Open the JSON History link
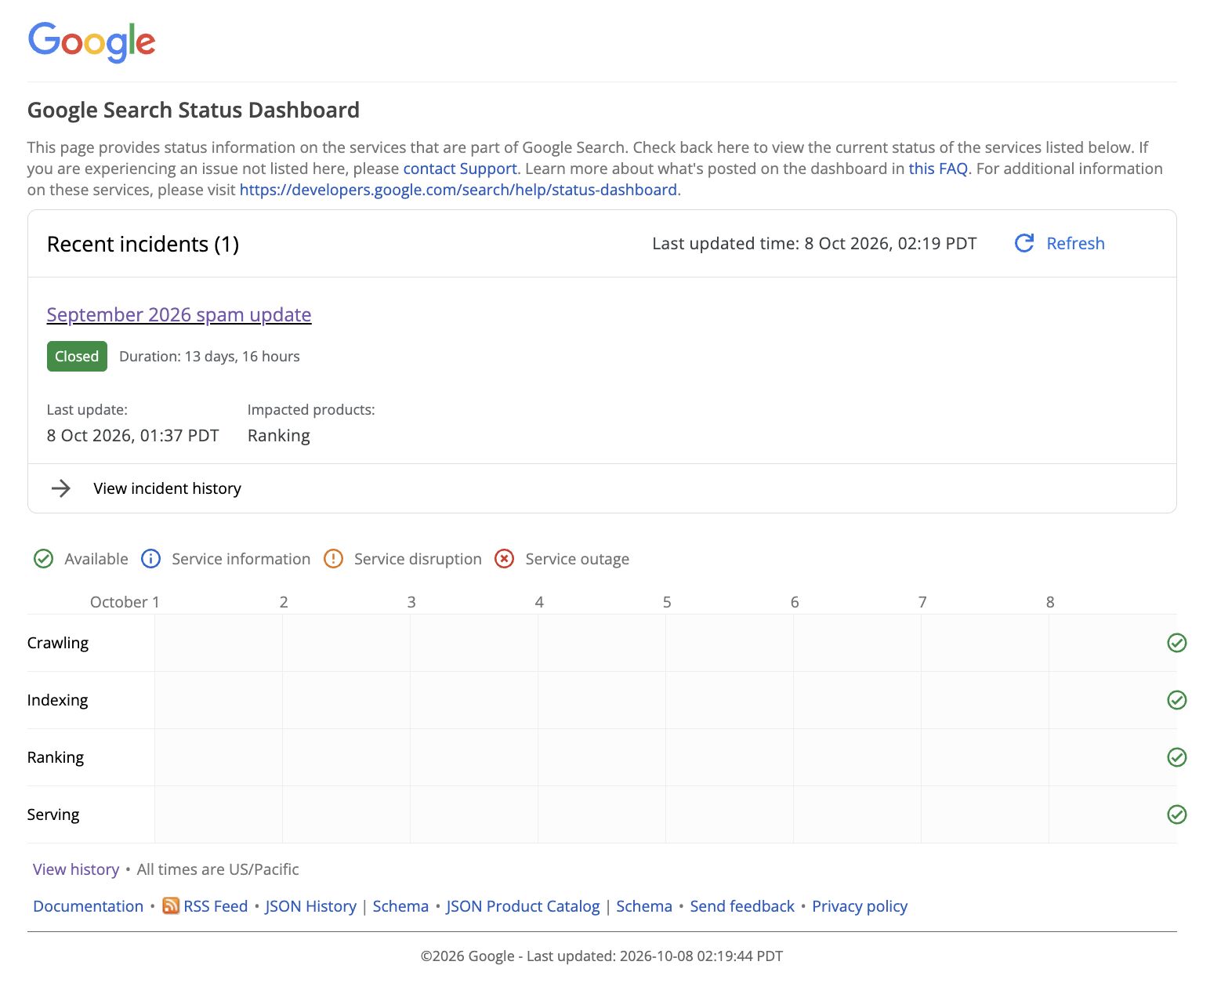 (x=310, y=906)
